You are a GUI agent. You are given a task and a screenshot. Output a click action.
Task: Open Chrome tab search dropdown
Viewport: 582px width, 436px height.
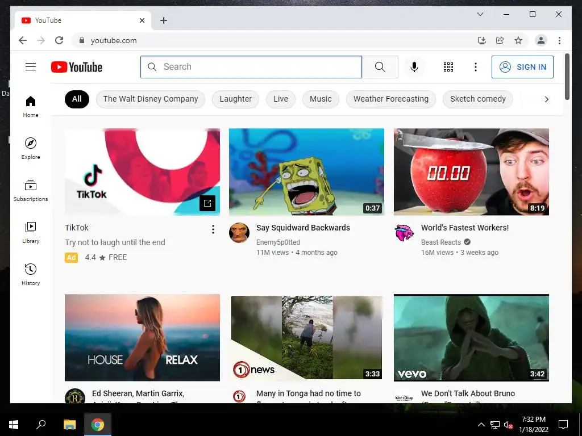click(x=480, y=14)
